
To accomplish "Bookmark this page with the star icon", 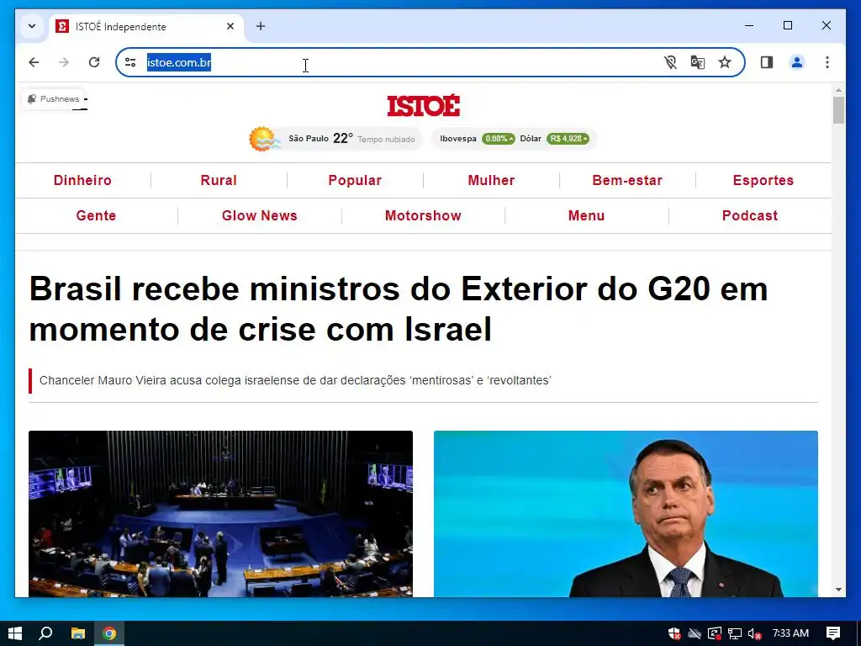I will [725, 62].
